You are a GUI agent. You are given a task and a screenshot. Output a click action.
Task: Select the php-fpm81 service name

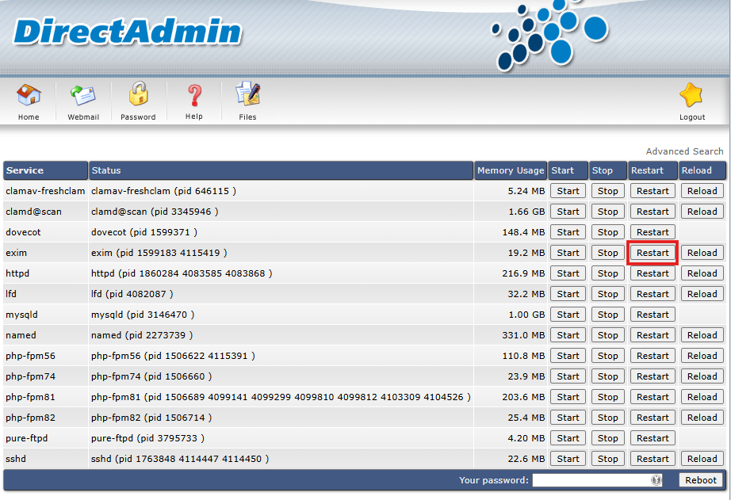point(30,397)
